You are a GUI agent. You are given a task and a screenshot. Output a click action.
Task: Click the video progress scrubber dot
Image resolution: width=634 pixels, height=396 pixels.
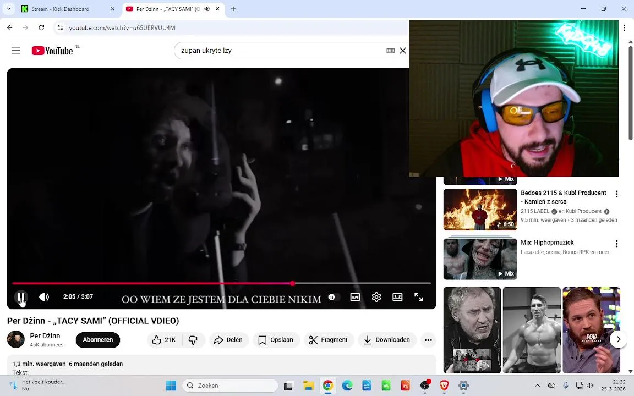[292, 283]
